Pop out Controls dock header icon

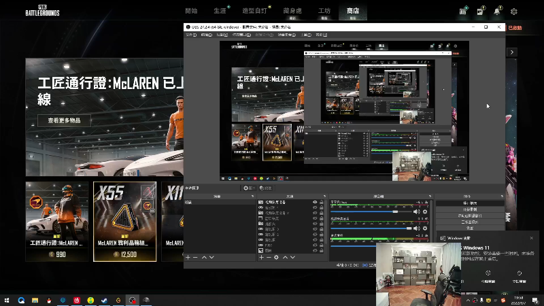tap(502, 197)
